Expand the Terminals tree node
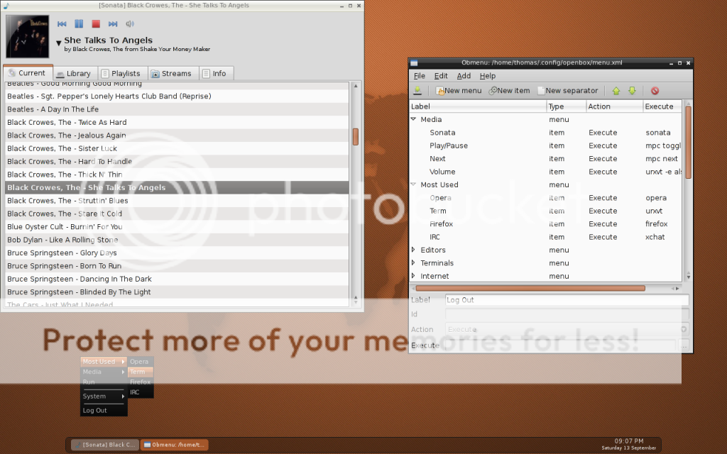The width and height of the screenshot is (727, 454). click(414, 262)
